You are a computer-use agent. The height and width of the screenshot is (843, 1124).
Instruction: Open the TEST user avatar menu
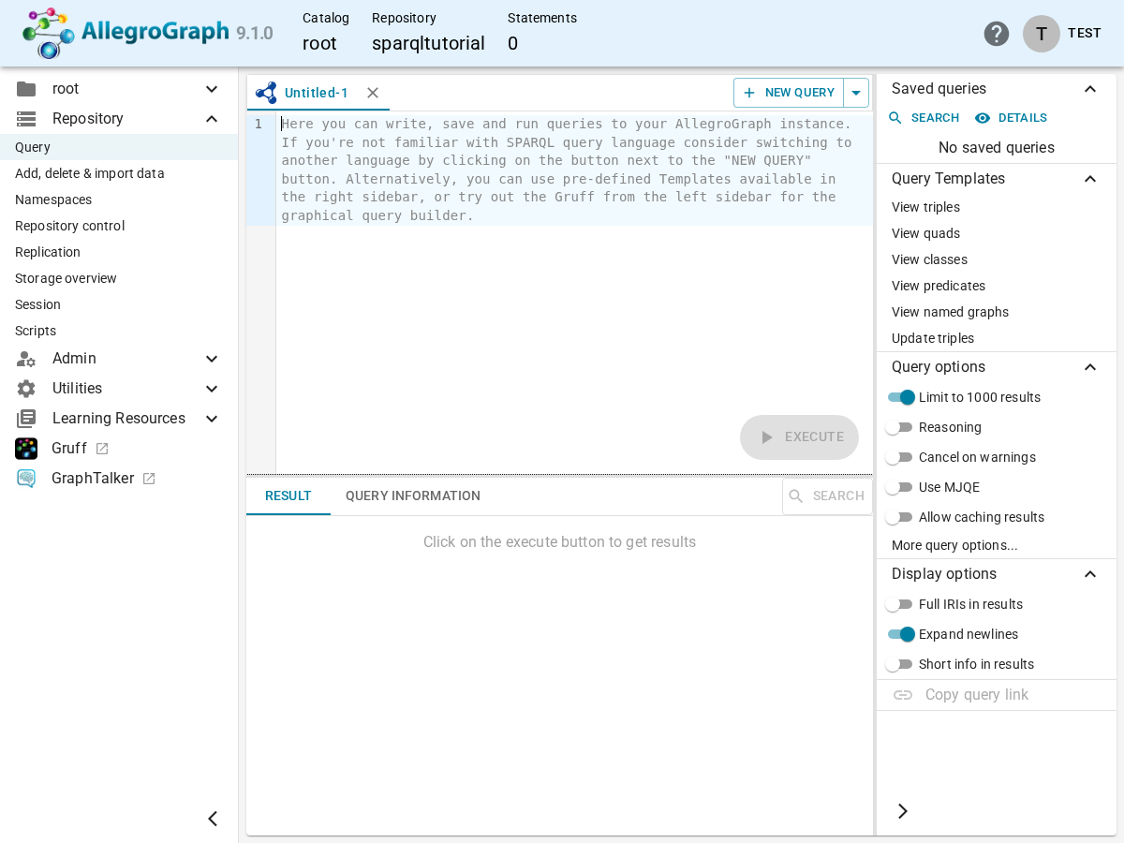point(1042,34)
